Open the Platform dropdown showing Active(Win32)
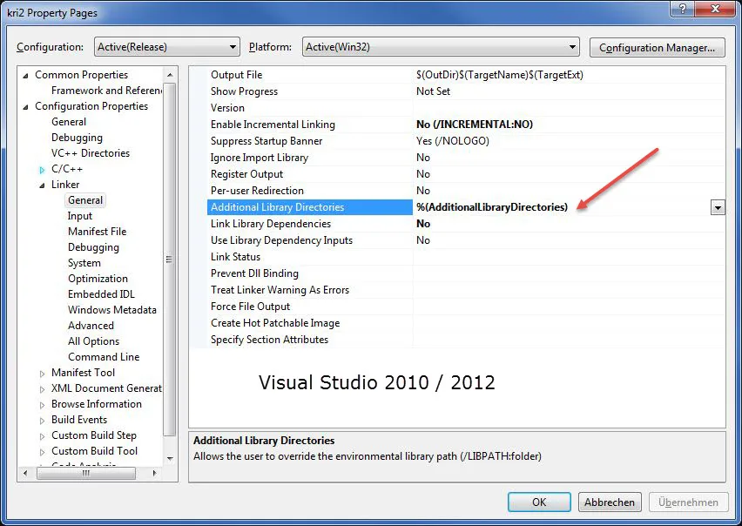742x526 pixels. point(441,47)
